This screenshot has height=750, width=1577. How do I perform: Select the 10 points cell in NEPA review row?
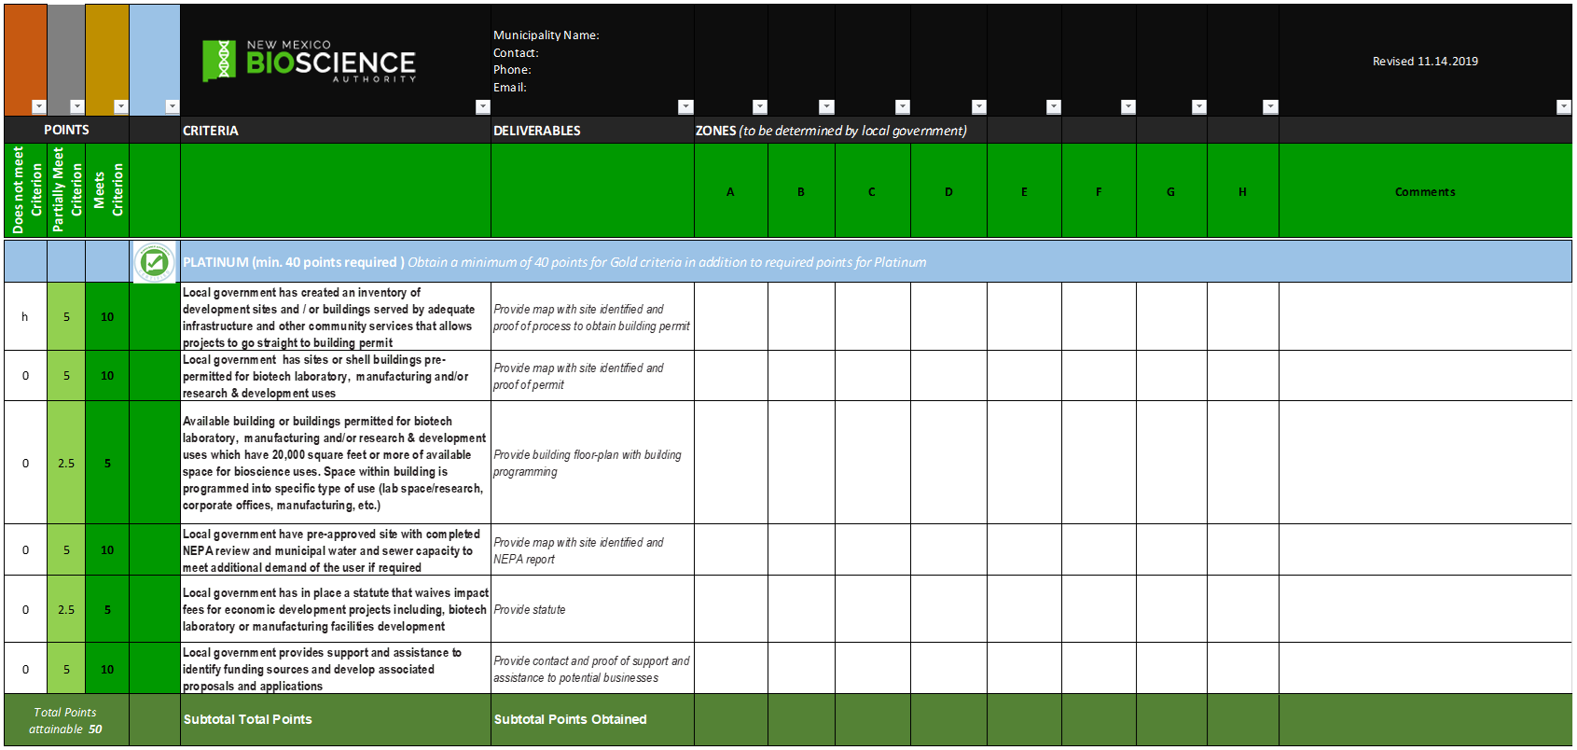point(107,550)
